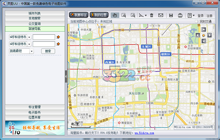Click the 我要标注 button

(x=78, y=15)
